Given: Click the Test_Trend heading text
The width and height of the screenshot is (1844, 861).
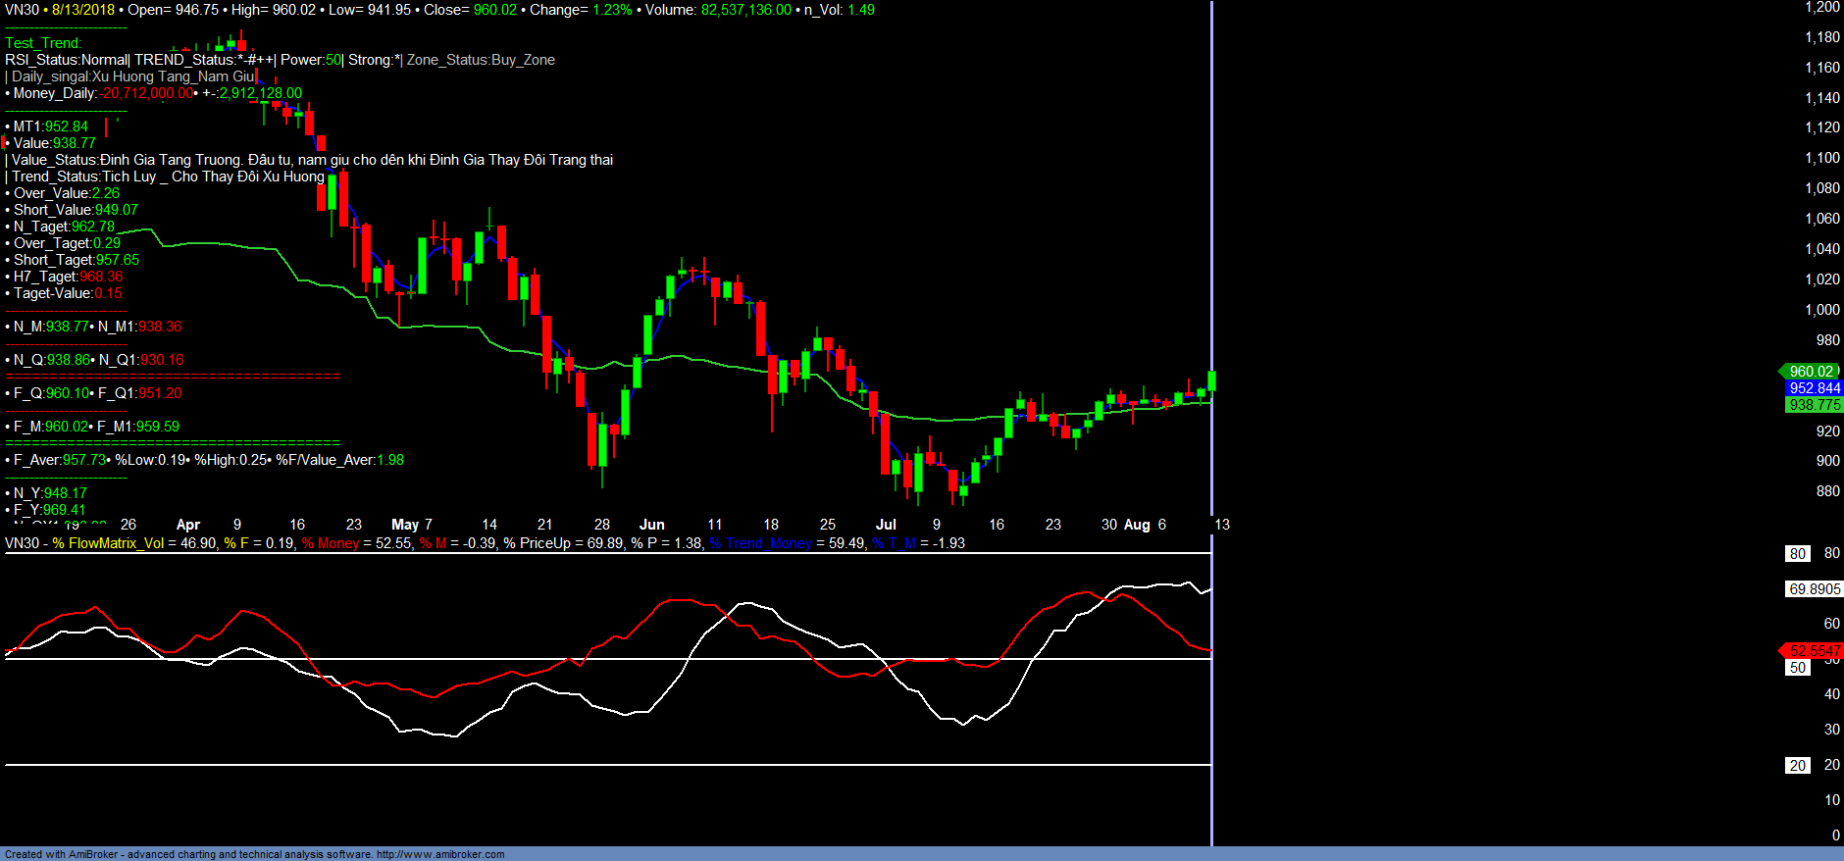Looking at the screenshot, I should (43, 43).
